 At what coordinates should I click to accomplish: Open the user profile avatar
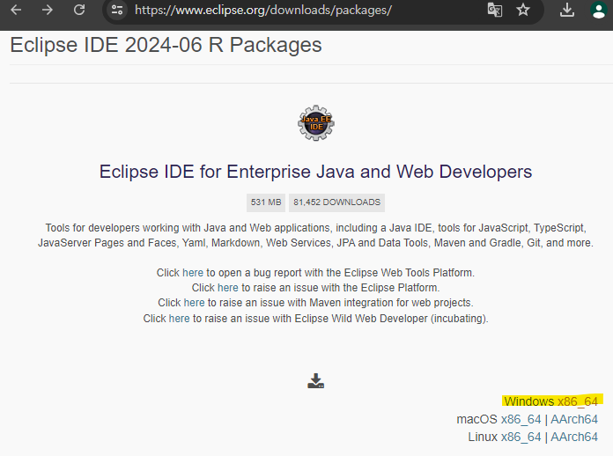599,11
